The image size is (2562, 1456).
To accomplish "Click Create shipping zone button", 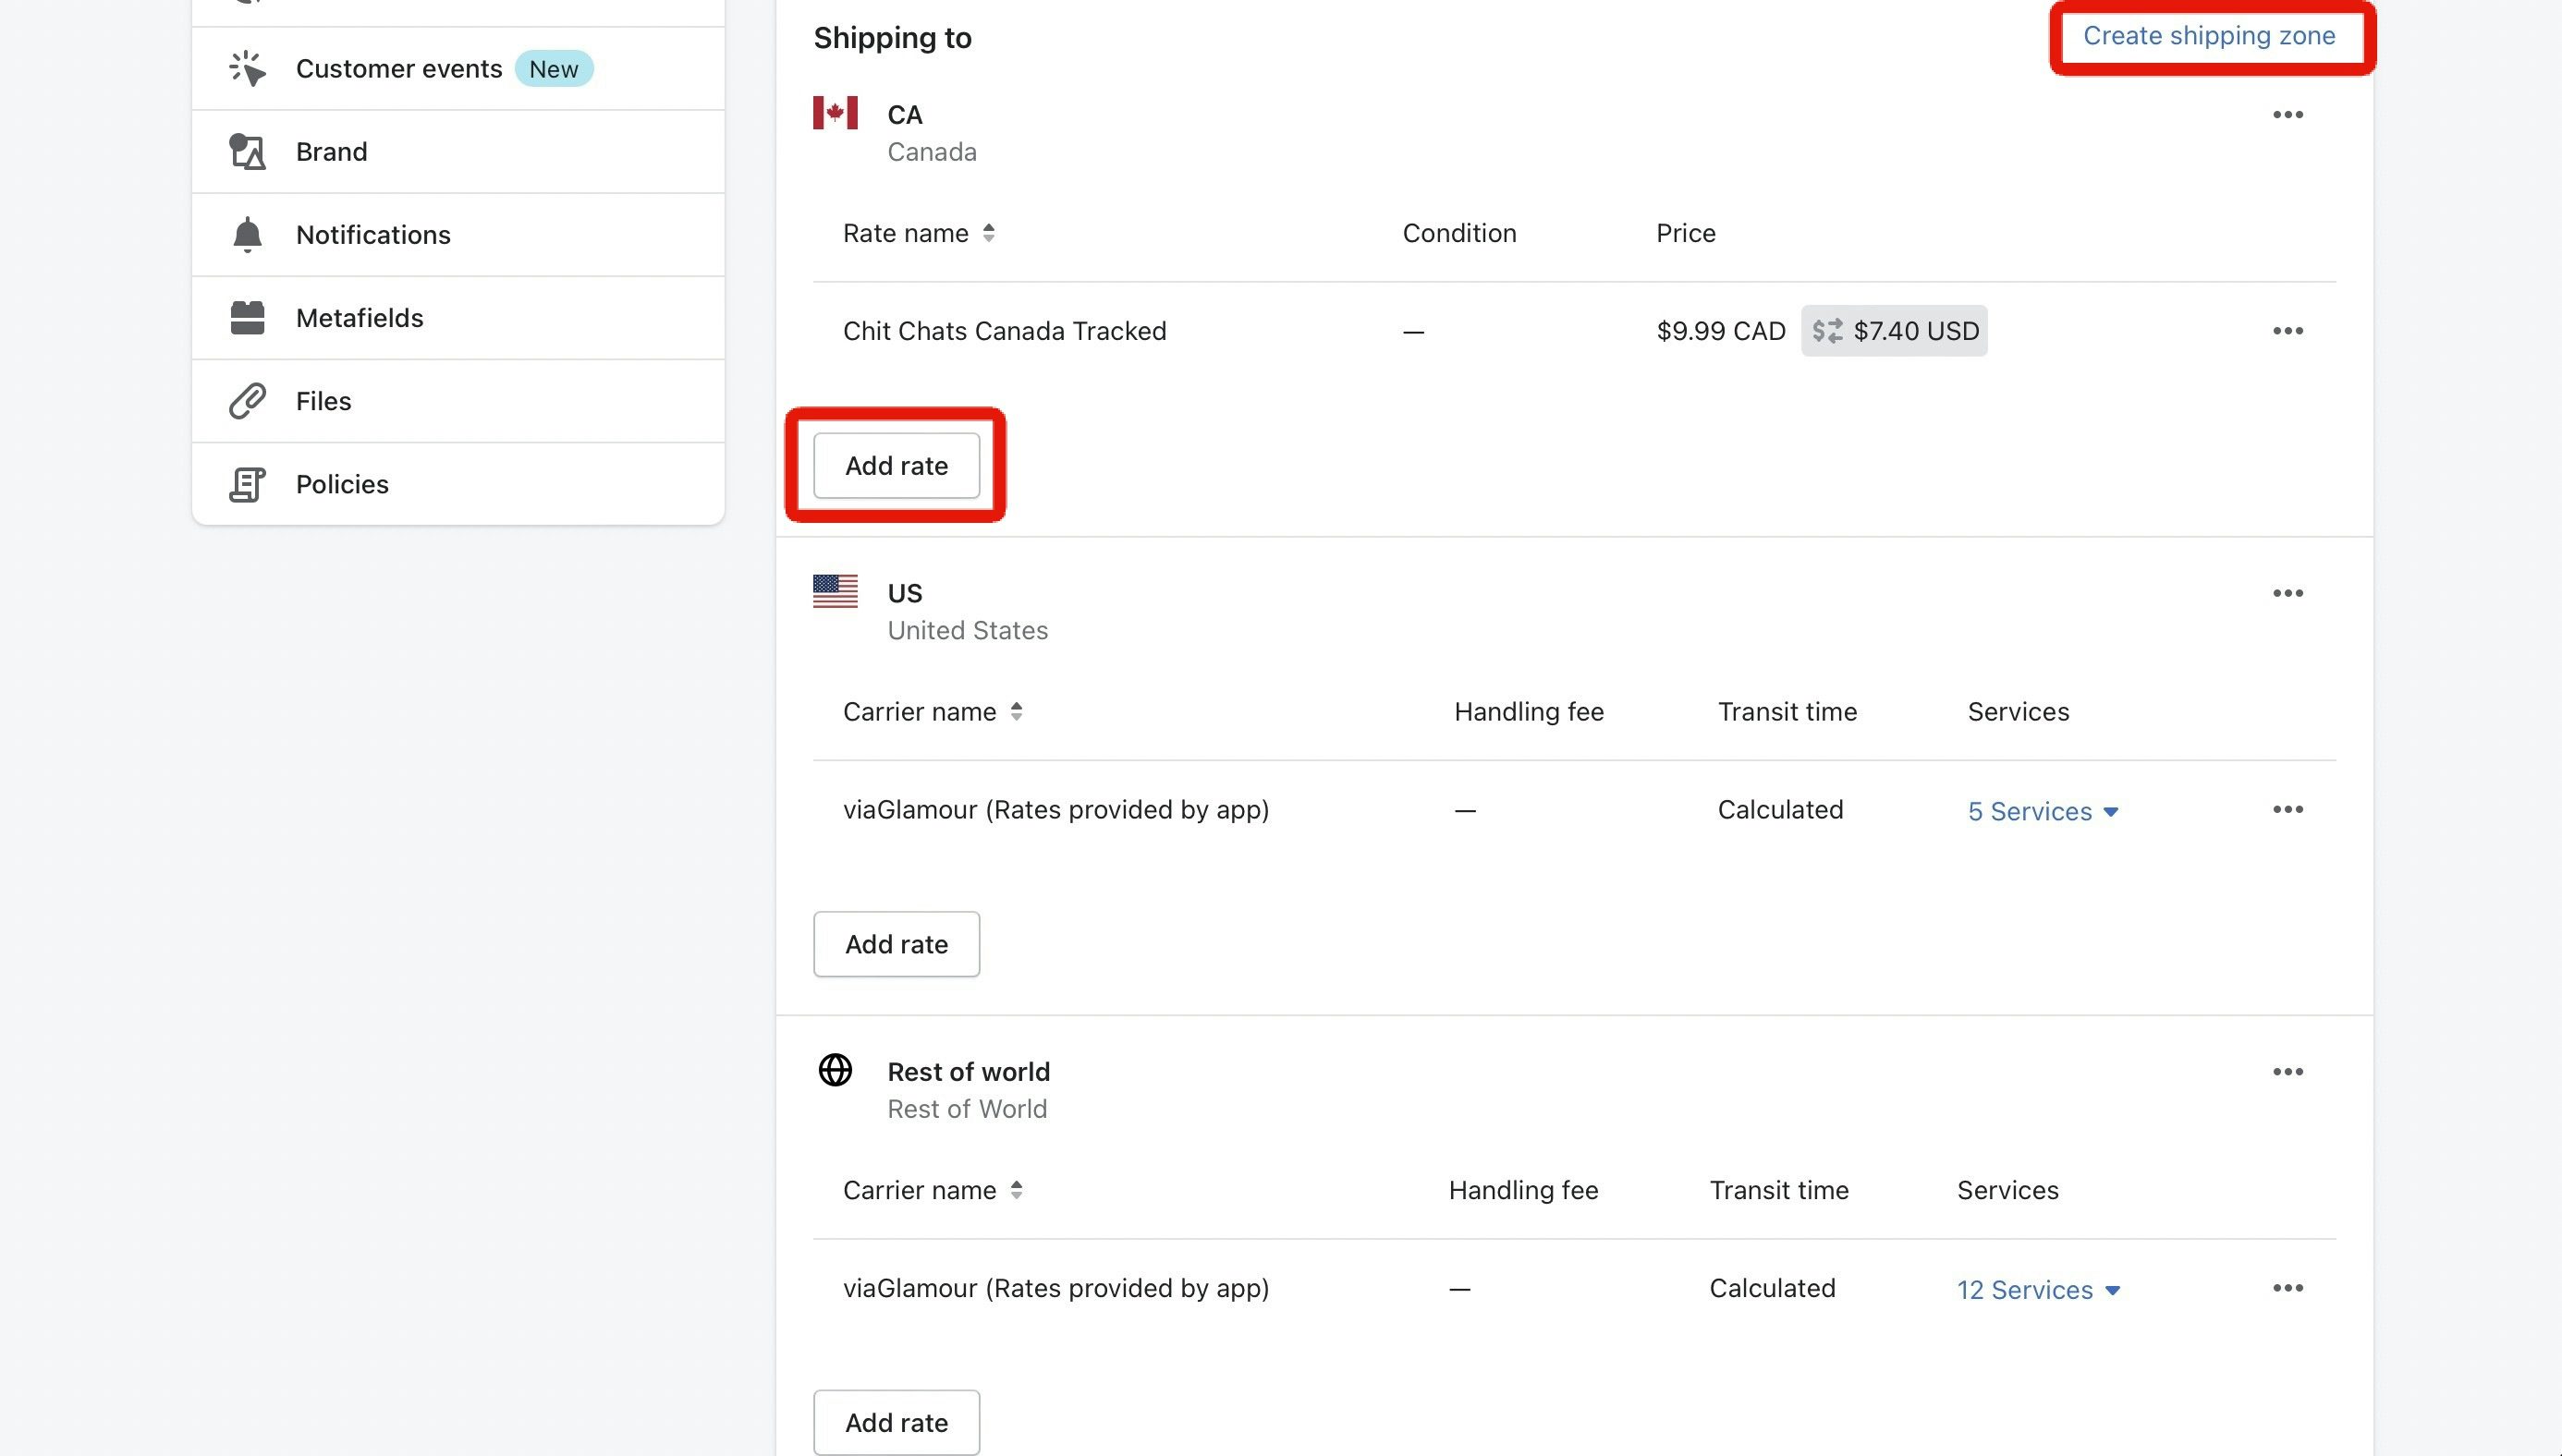I will (2208, 35).
